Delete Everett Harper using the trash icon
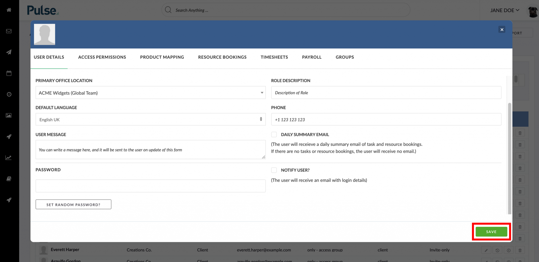Screen dimensions: 539x262 [520, 250]
